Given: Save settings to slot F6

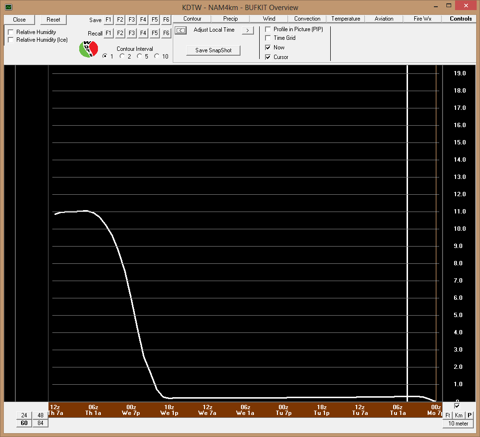Looking at the screenshot, I should [x=166, y=20].
